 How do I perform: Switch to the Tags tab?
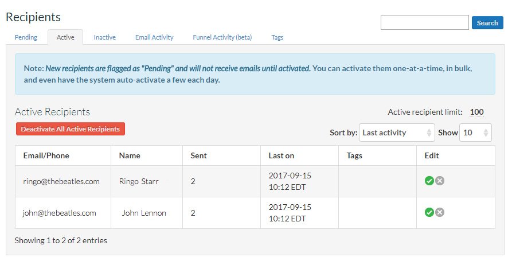click(x=278, y=37)
